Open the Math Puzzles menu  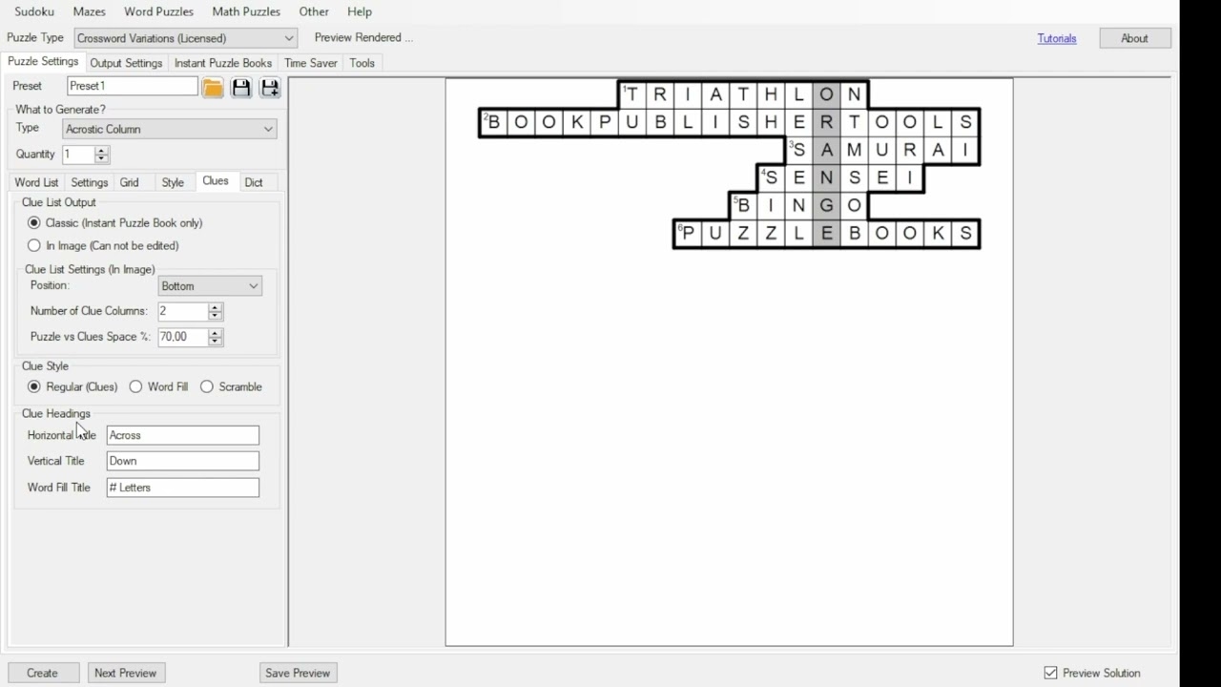click(246, 11)
